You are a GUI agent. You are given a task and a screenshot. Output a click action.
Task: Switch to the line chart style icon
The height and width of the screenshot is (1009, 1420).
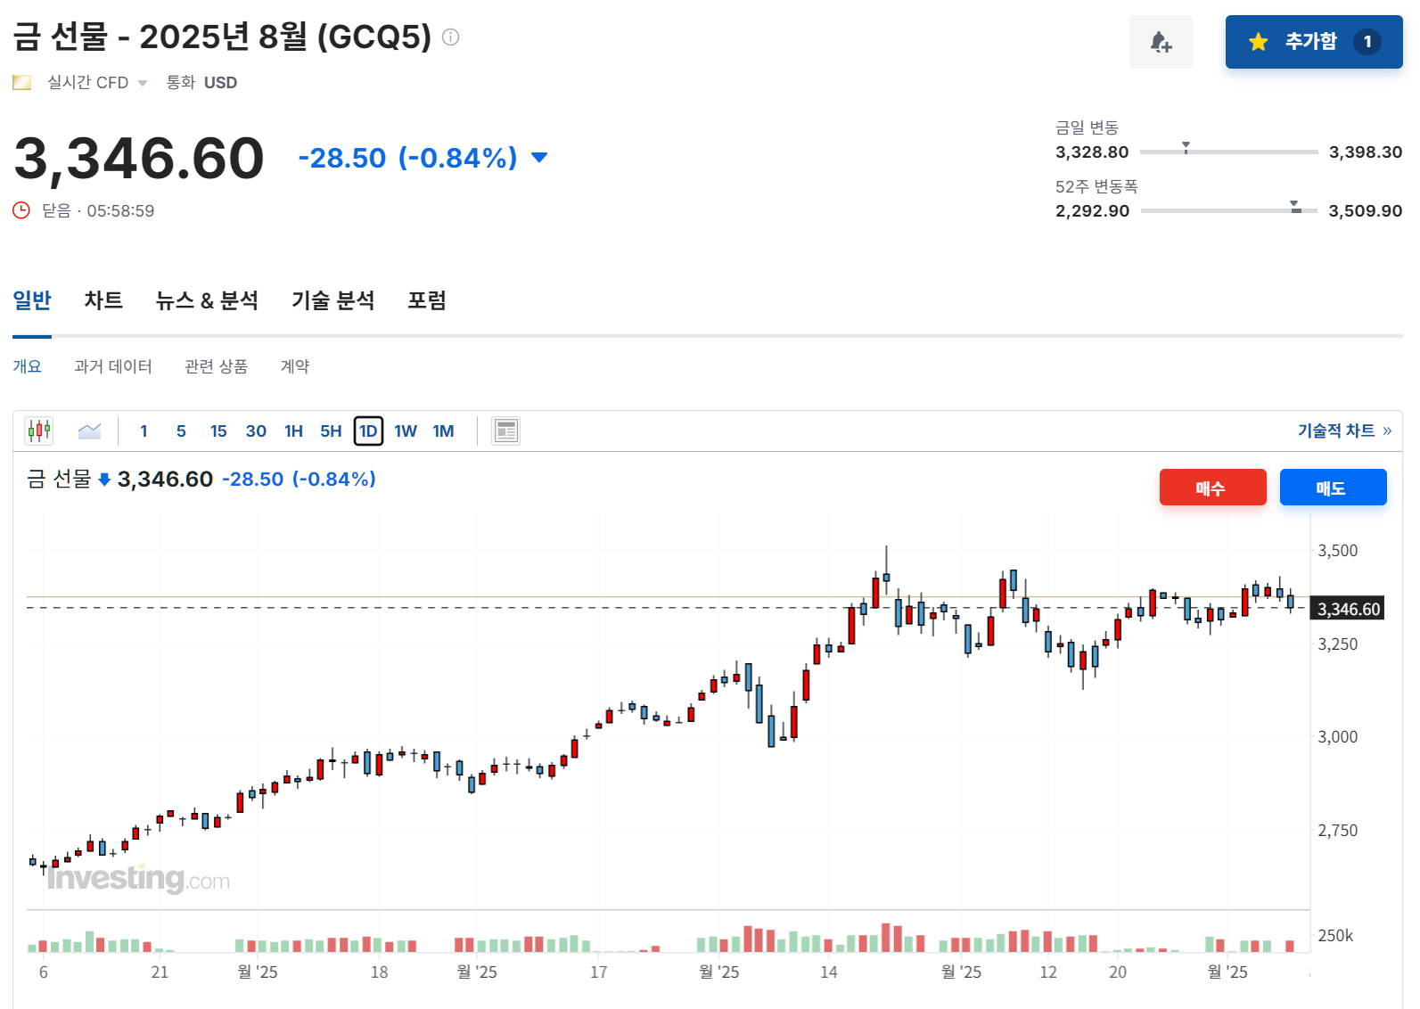89,431
